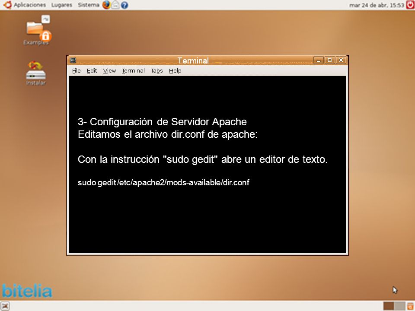Viewport: 415px width, 311px height.
Task: Click the Terminal window menu icon
Action: click(73, 60)
